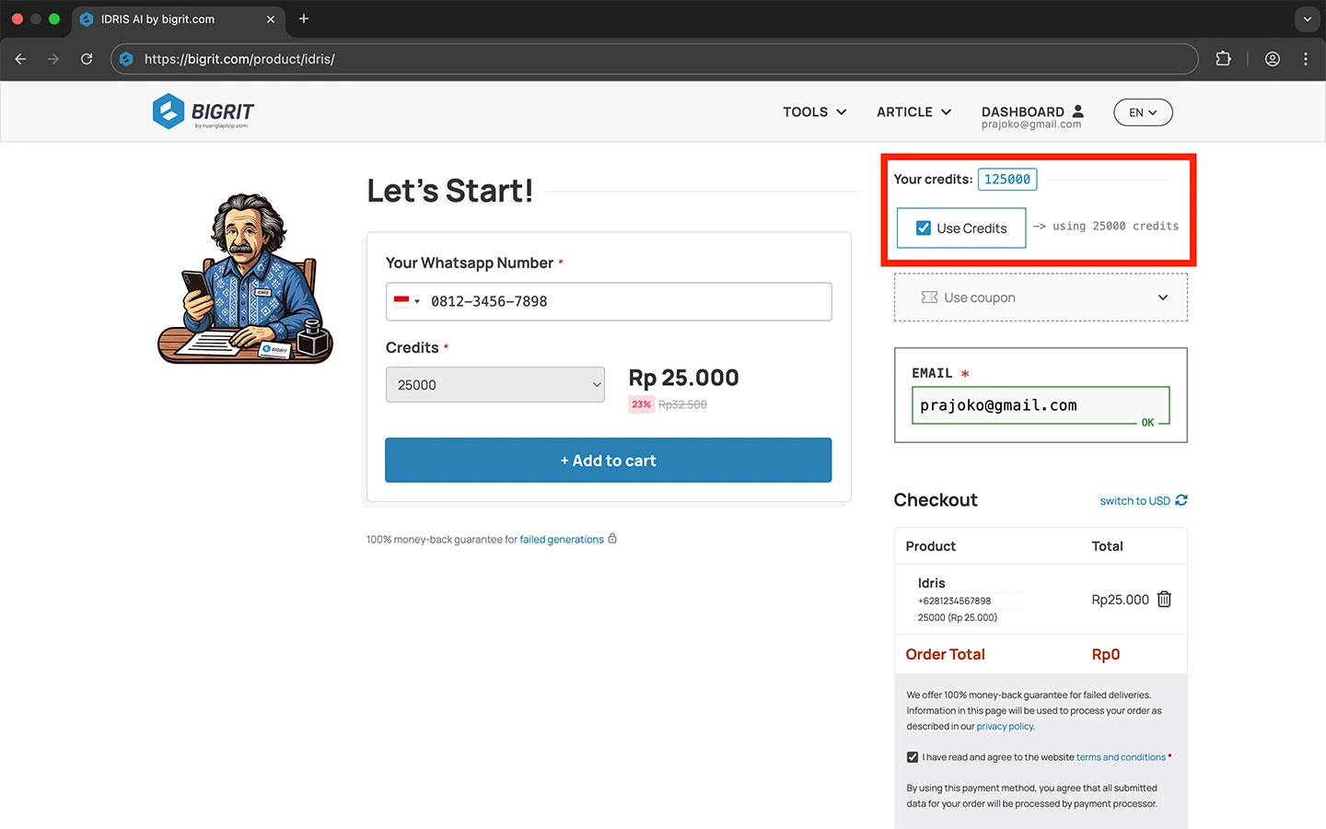
Task: Open the failed generations link
Action: coord(562,540)
